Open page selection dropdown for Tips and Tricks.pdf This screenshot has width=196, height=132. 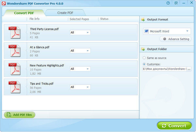pyautogui.click(x=80, y=87)
